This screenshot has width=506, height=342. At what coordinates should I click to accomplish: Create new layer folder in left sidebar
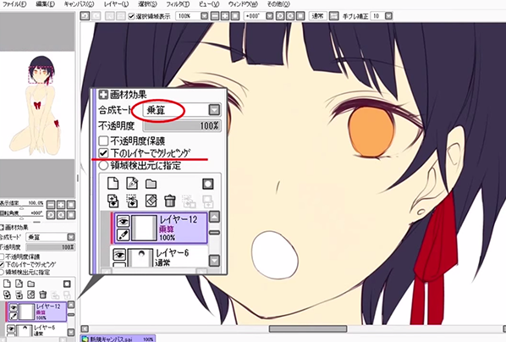pyautogui.click(x=30, y=284)
